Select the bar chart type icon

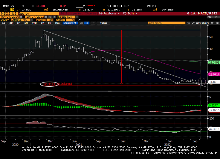click(87, 23)
